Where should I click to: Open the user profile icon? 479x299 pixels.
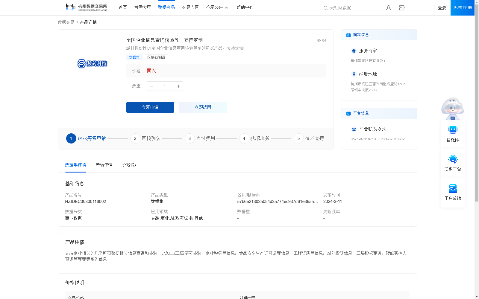pos(389,8)
